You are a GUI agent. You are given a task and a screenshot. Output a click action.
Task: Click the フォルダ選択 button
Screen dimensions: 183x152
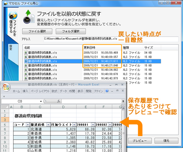[x=71, y=31]
